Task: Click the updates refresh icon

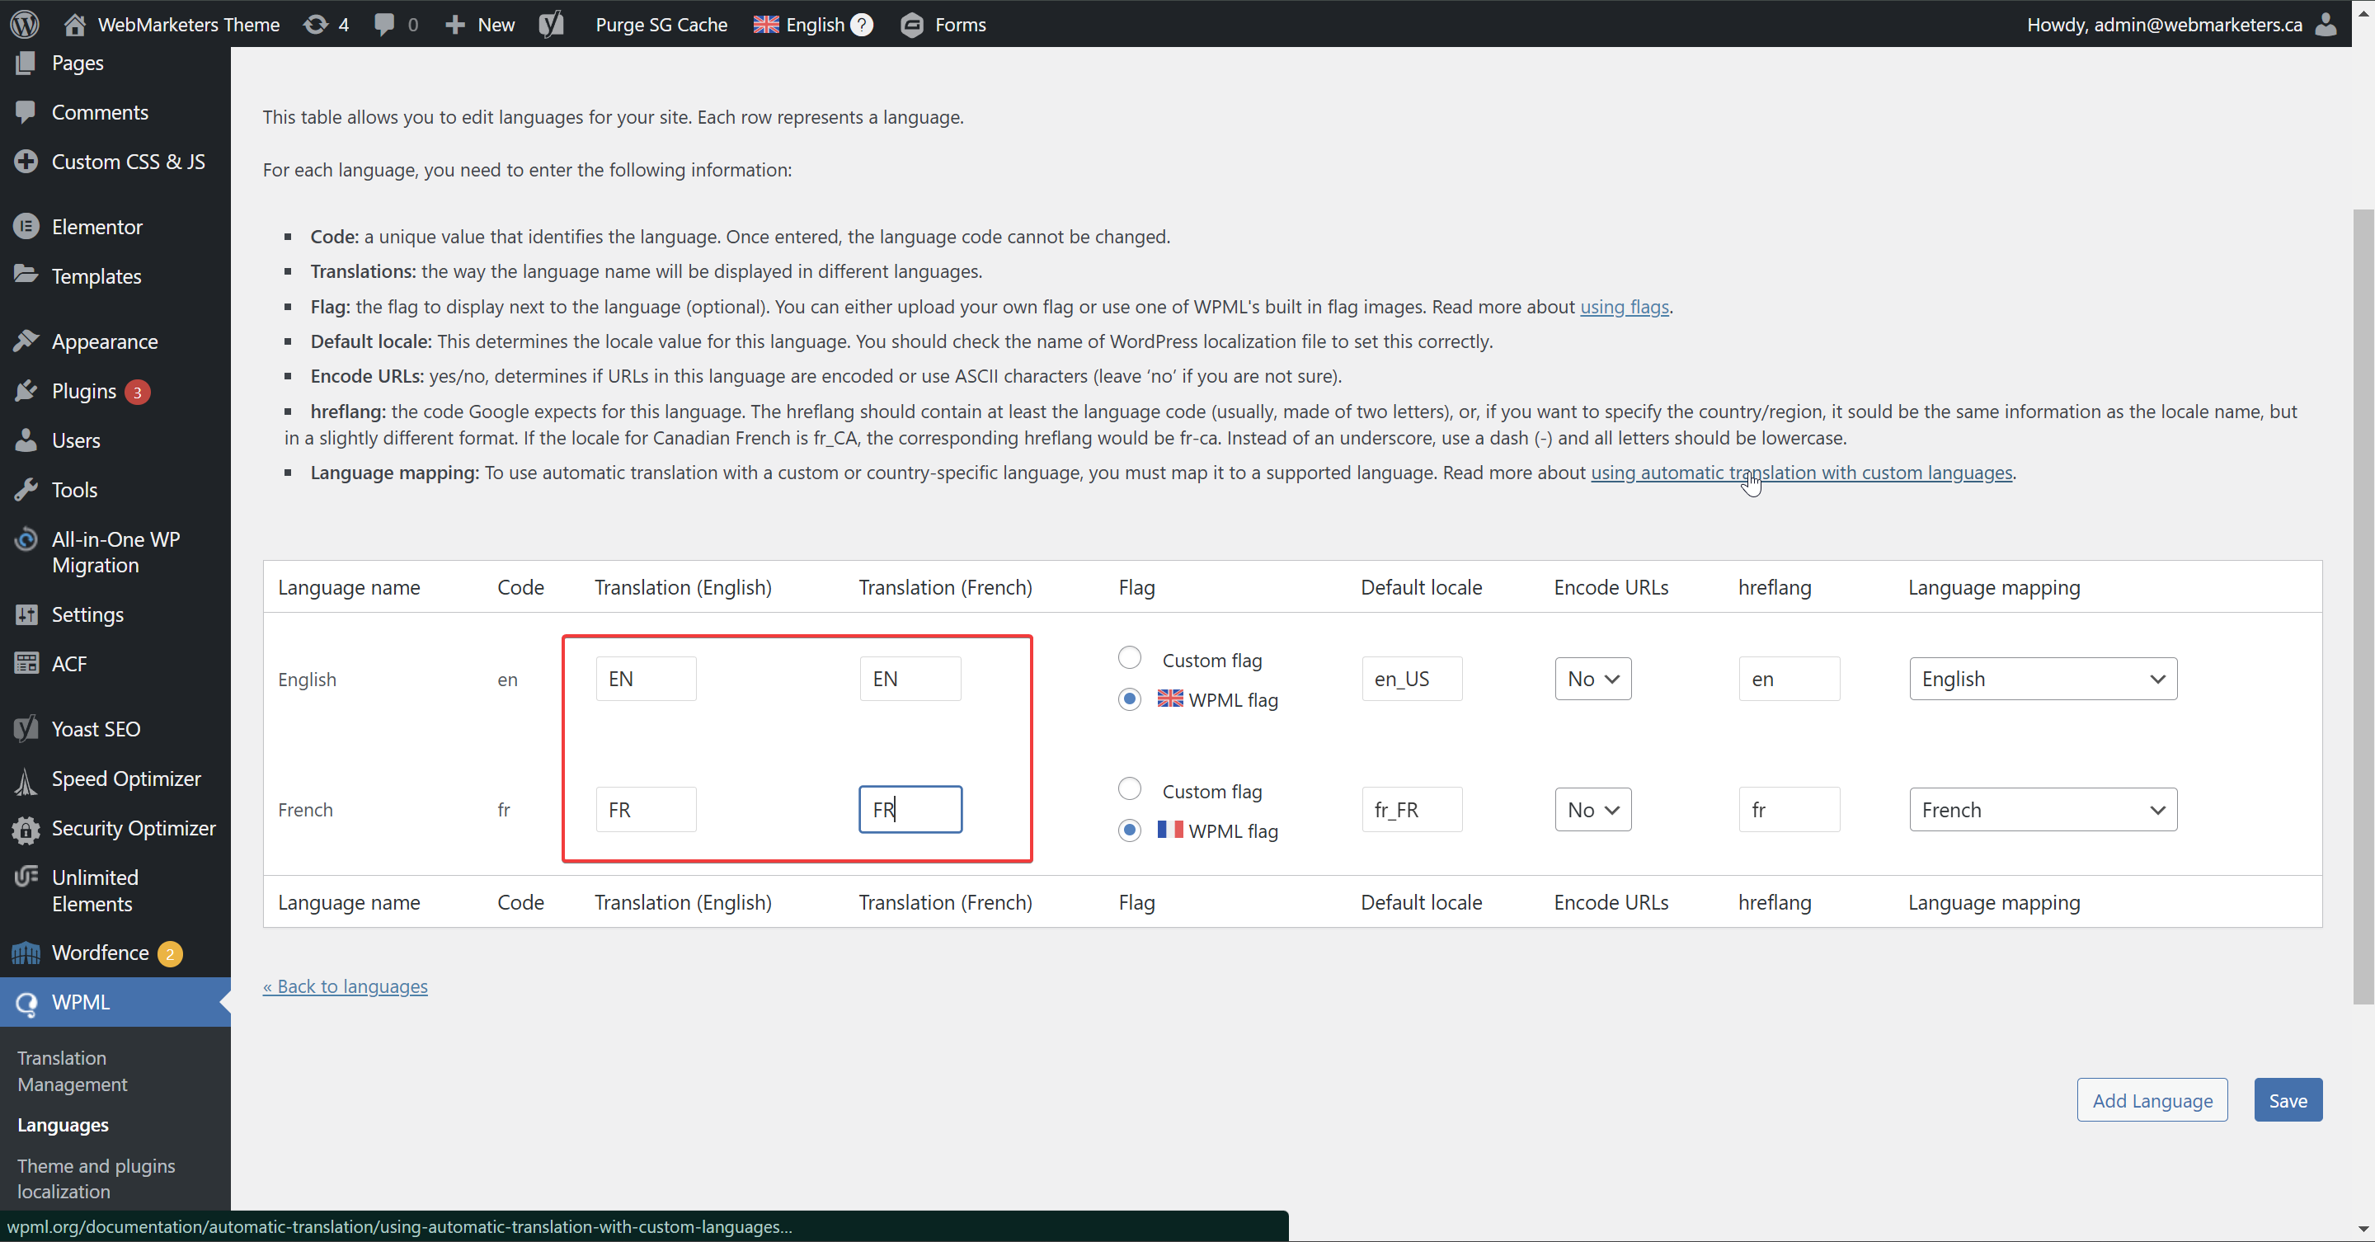Action: coord(315,24)
